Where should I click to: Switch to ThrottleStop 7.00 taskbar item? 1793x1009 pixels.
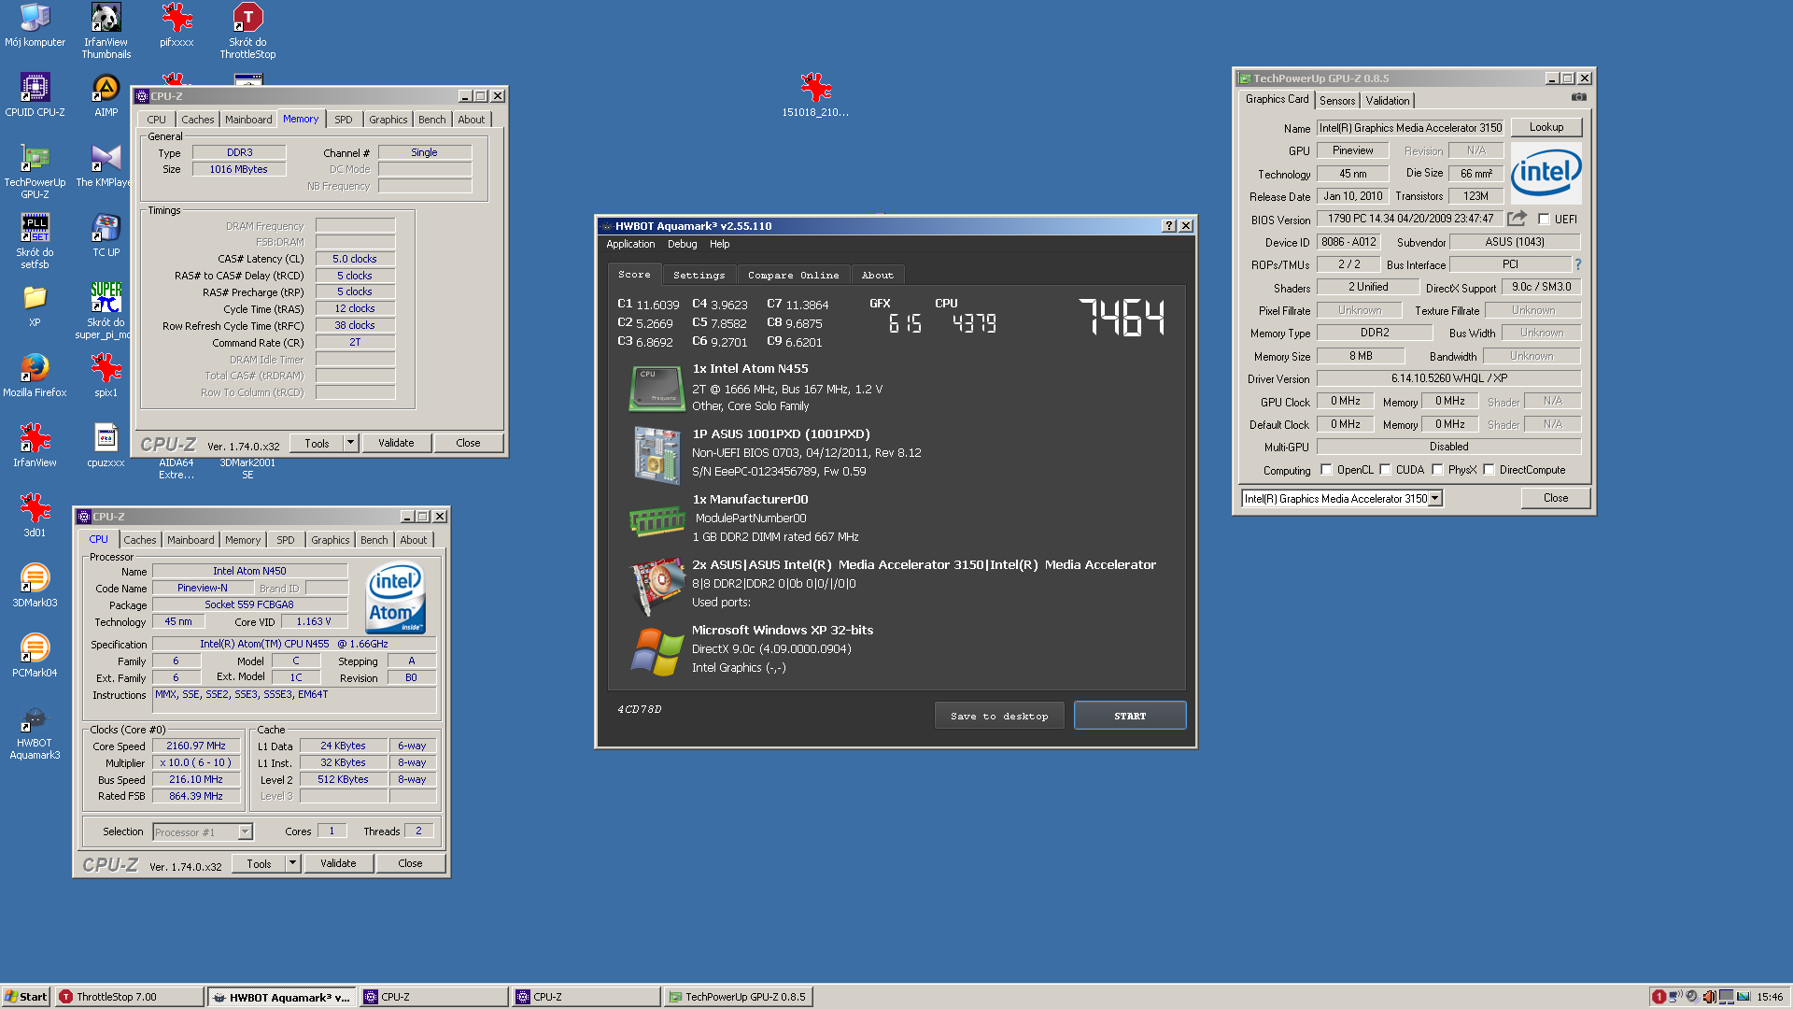click(129, 997)
